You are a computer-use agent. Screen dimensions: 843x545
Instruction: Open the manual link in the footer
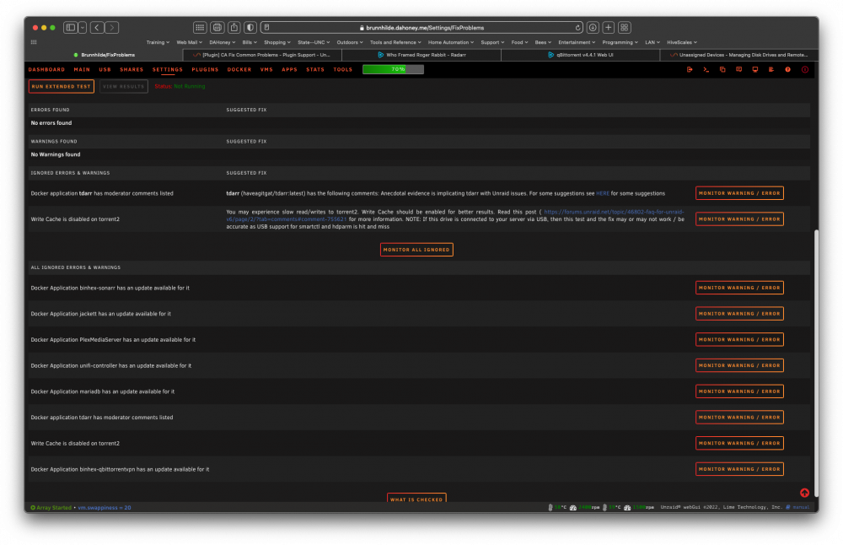click(x=801, y=507)
